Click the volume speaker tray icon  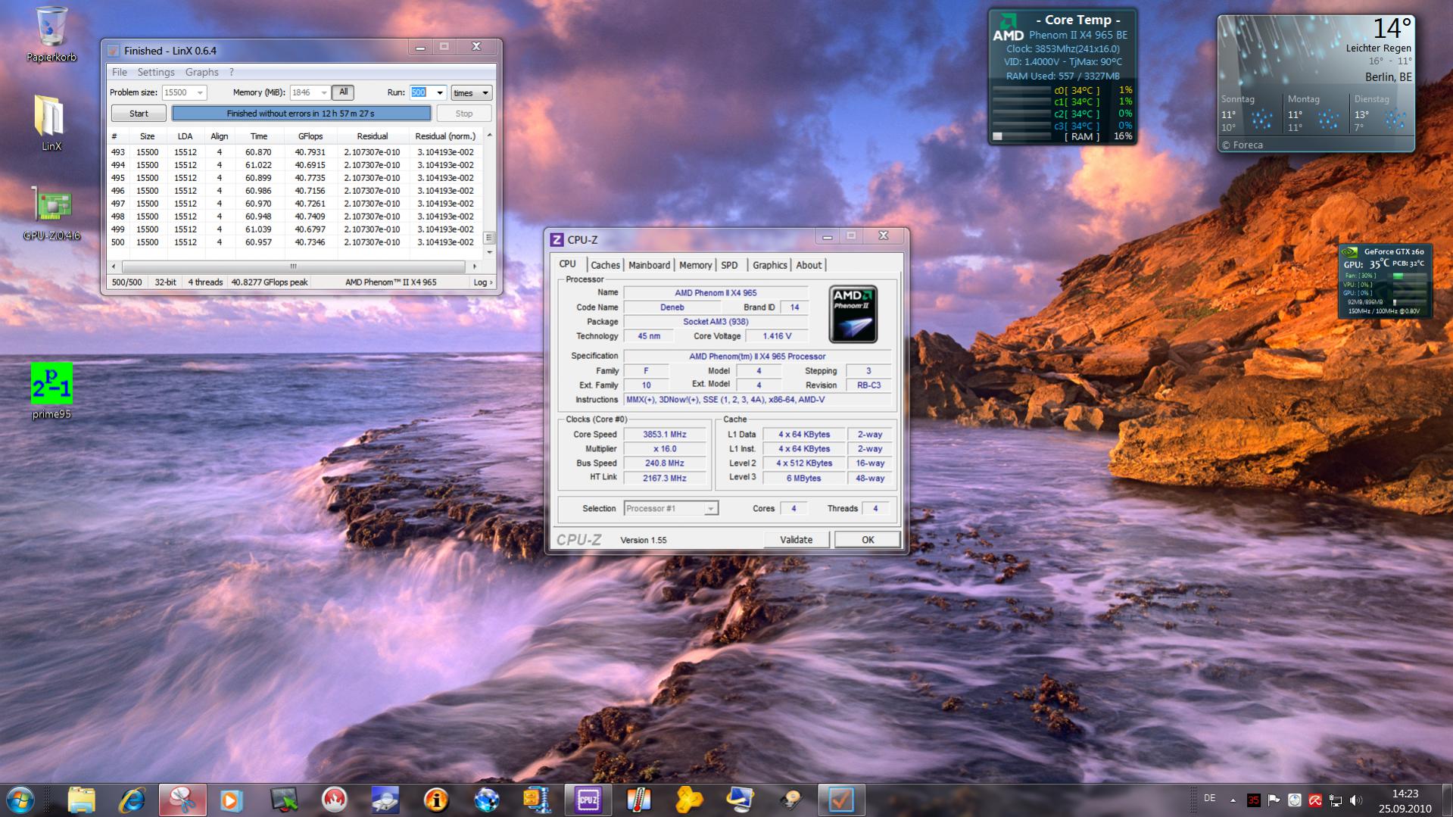pos(1355,800)
